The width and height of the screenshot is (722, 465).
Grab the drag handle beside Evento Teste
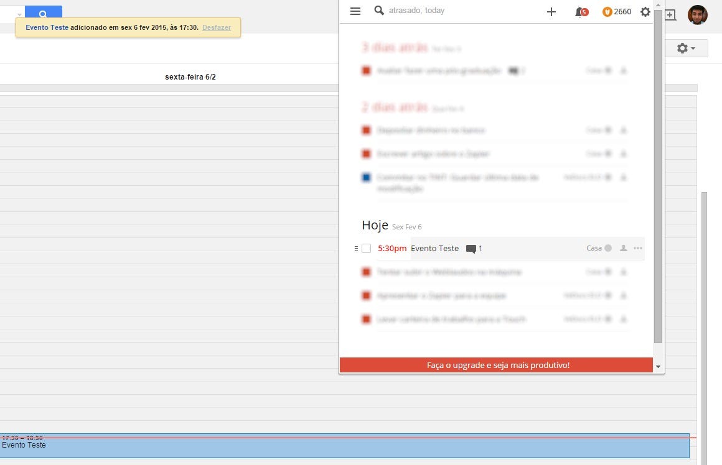356,249
